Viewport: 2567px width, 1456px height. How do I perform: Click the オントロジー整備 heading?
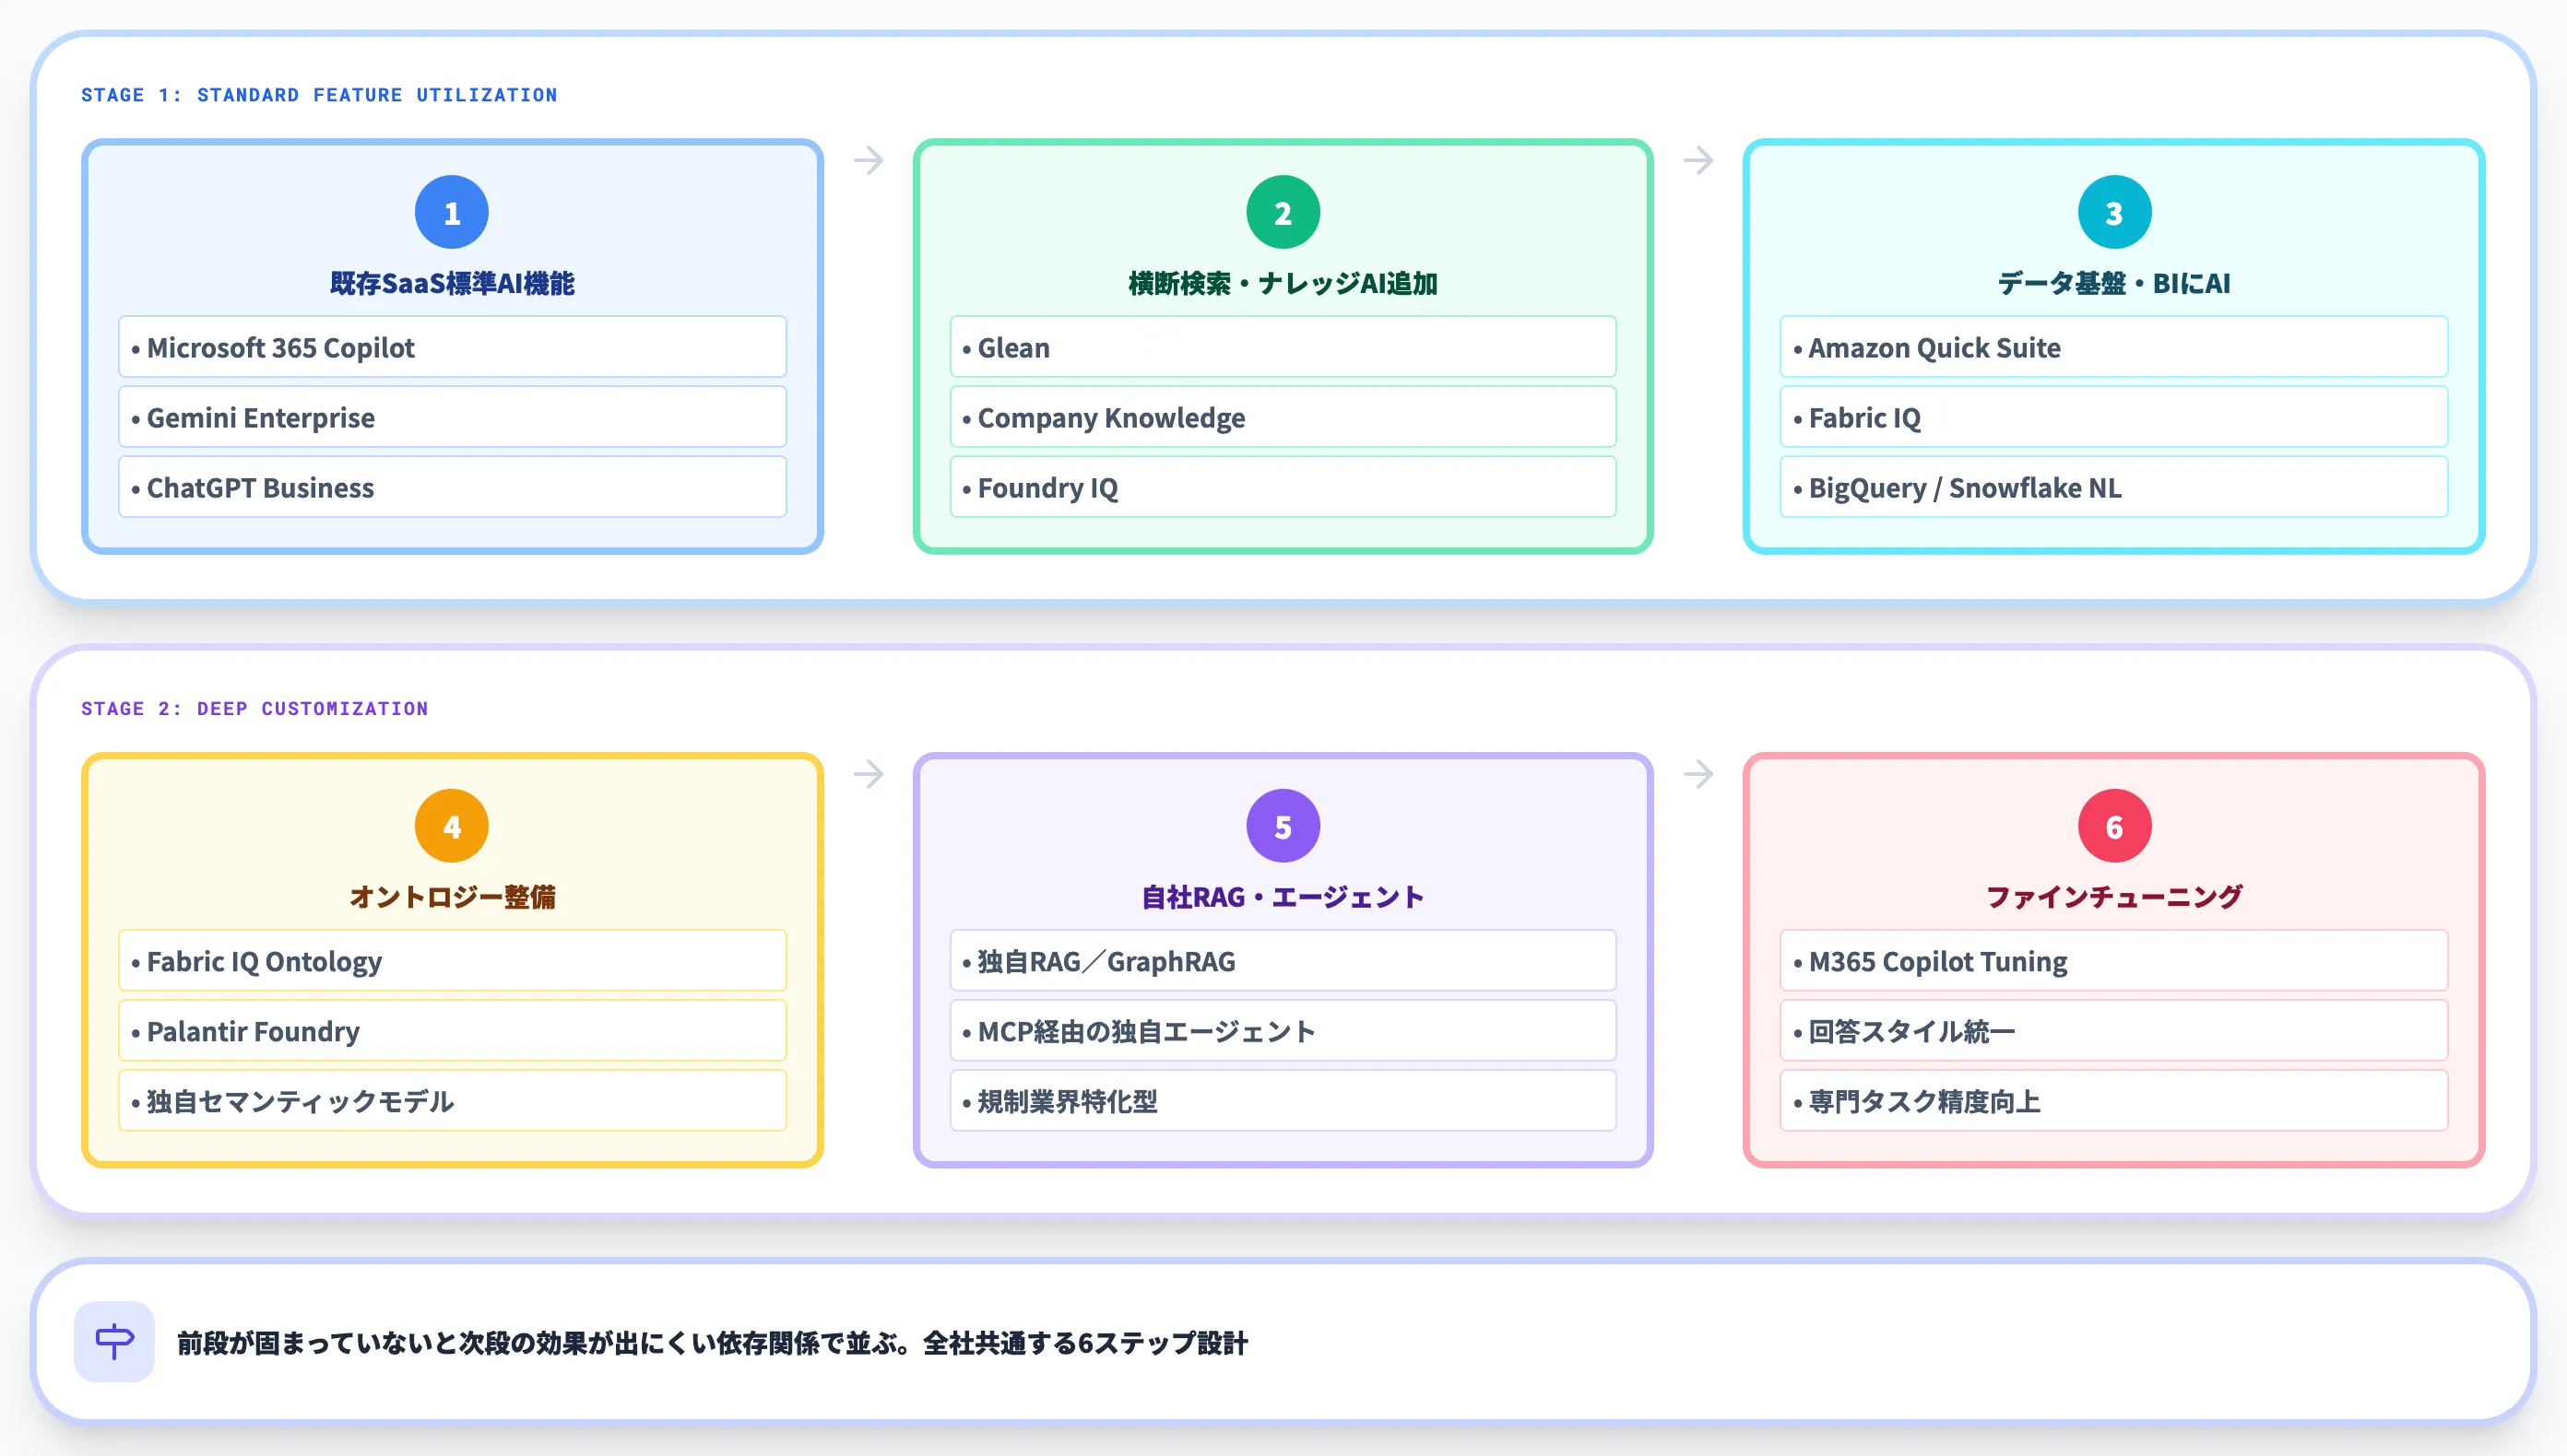(x=452, y=897)
